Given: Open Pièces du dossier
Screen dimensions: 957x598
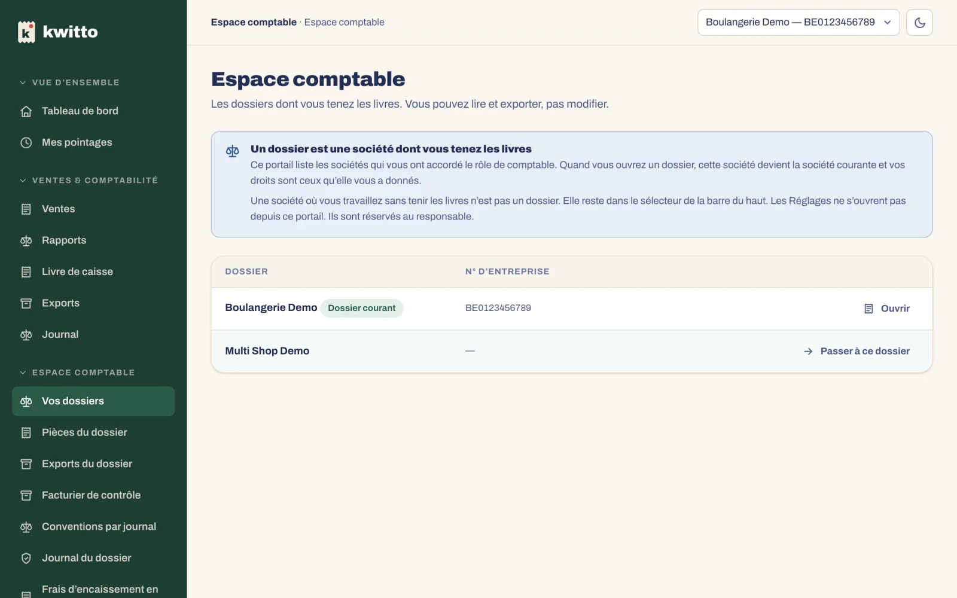Looking at the screenshot, I should [x=93, y=432].
